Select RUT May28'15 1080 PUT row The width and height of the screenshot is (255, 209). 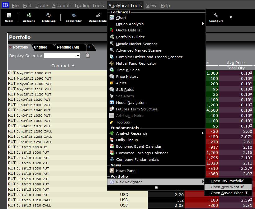57,73
